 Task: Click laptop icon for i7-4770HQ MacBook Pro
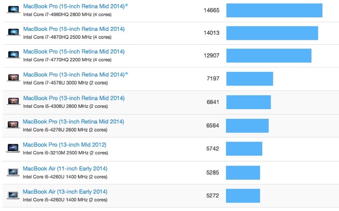[x=14, y=55]
